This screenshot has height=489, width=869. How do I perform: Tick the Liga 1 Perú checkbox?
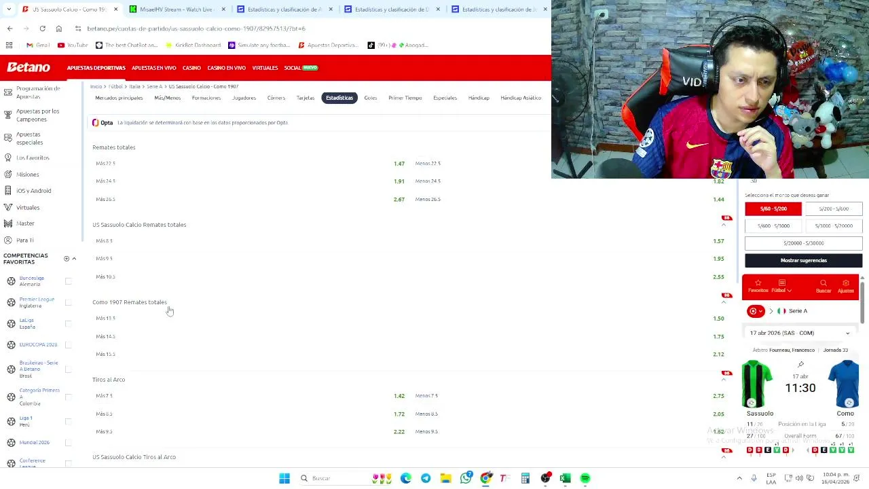pos(68,421)
